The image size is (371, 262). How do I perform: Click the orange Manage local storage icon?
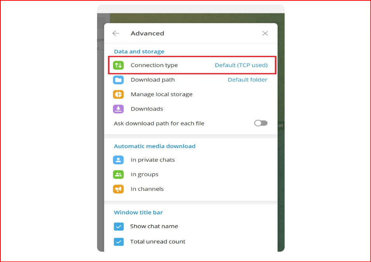(x=118, y=94)
